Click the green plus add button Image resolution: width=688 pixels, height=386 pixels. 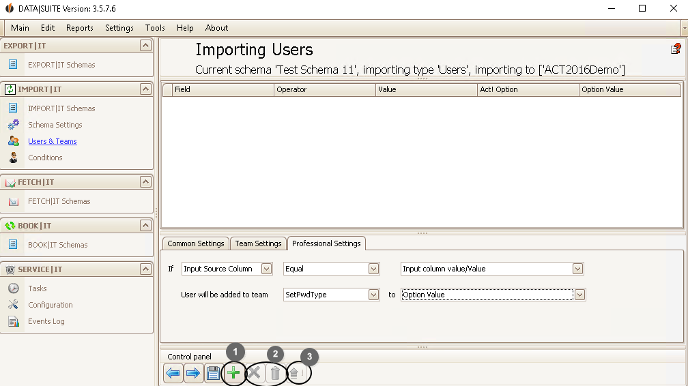click(233, 373)
